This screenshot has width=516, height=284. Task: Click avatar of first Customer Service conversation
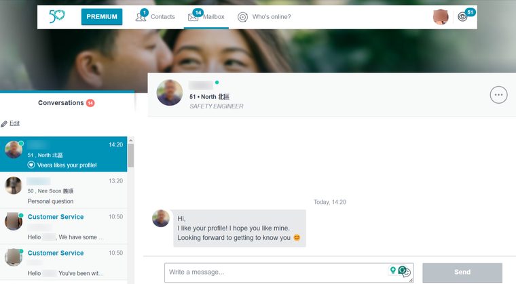14,221
